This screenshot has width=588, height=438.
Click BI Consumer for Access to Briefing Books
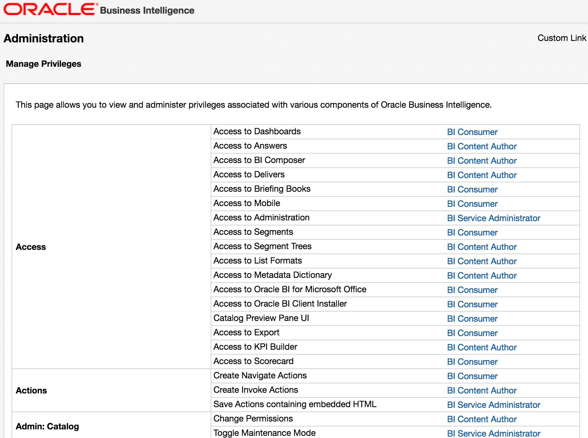(x=472, y=189)
